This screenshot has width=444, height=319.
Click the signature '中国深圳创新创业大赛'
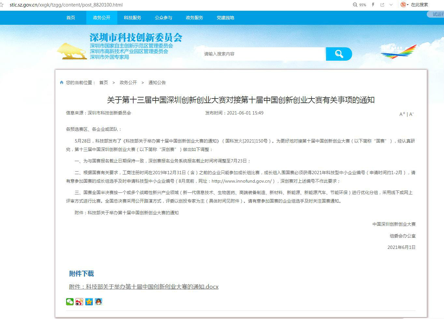394,224
